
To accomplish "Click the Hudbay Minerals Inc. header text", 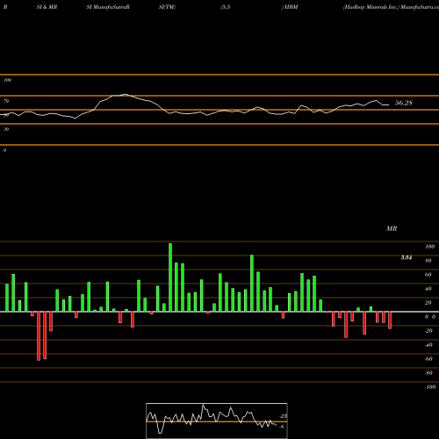I will click(x=371, y=7).
